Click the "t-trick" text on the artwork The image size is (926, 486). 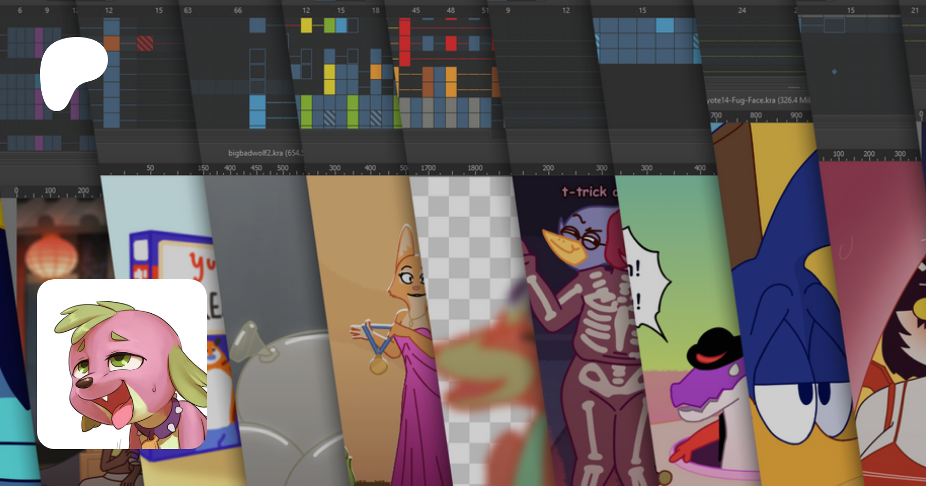(584, 192)
